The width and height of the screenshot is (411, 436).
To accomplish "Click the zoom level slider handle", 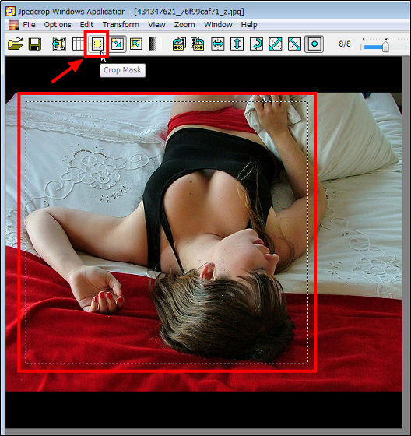I will click(x=385, y=46).
